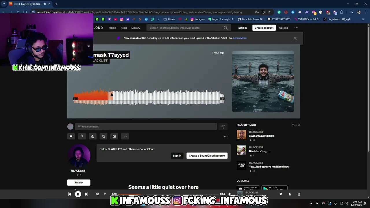370x208 pixels.
Task: Open the Permis bookmarks folder
Action: [169, 19]
